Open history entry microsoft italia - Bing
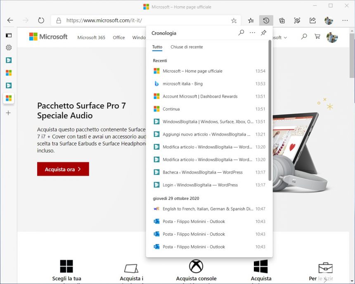 209,84
